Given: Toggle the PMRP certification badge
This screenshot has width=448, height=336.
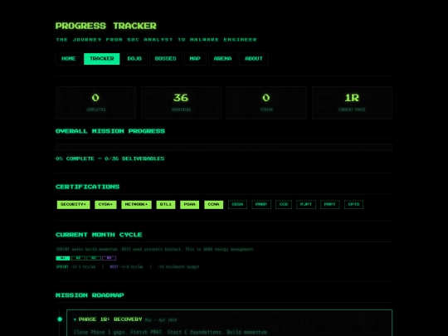Looking at the screenshot, I should point(261,205).
